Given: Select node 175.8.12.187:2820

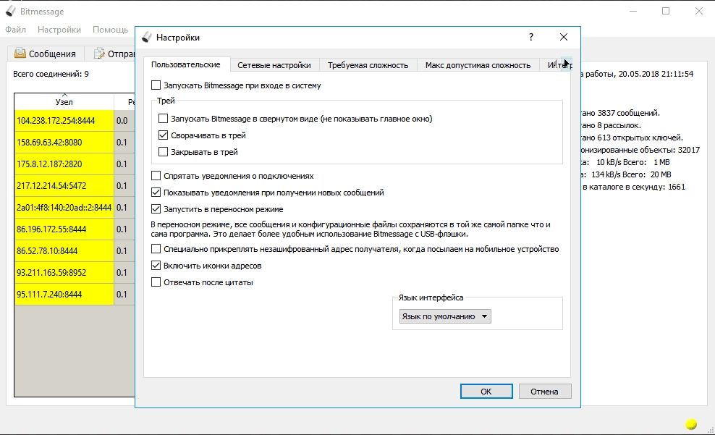Looking at the screenshot, I should 64,164.
